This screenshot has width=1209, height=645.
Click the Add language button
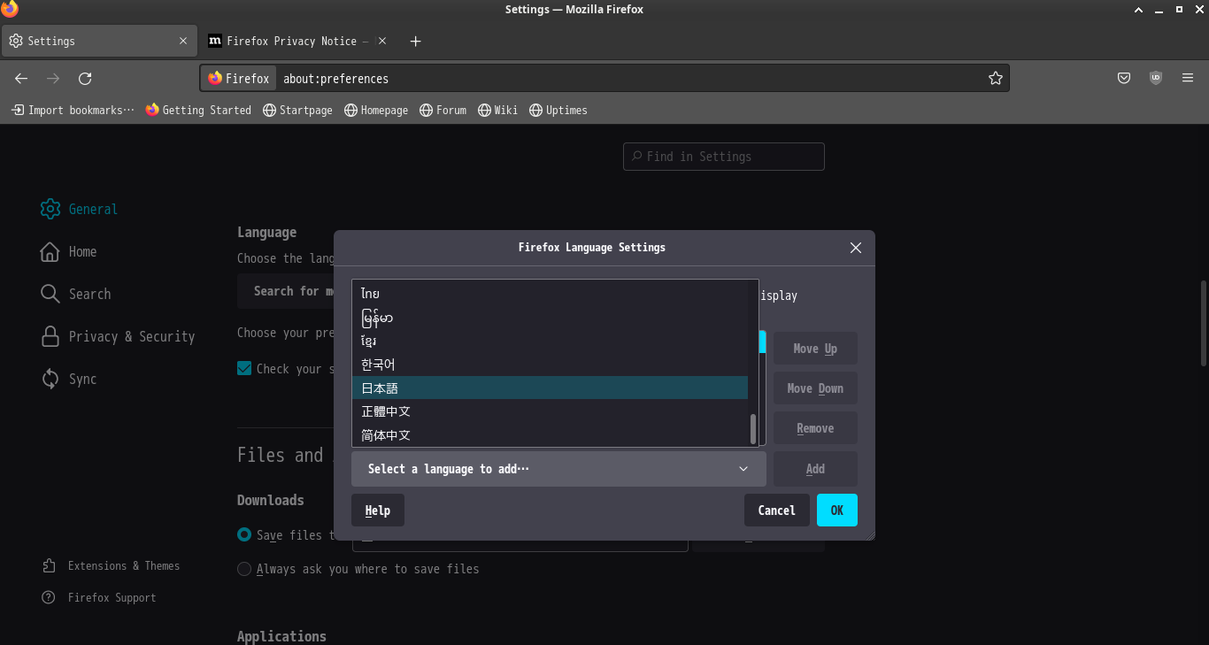(x=815, y=469)
